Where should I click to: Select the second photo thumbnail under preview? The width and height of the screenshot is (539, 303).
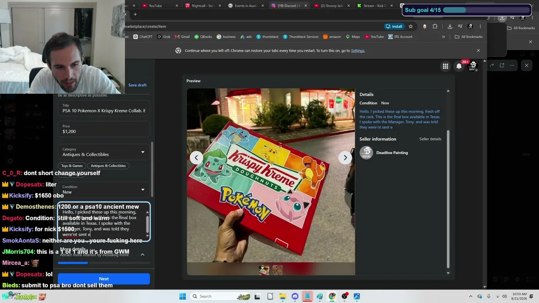coord(278,270)
